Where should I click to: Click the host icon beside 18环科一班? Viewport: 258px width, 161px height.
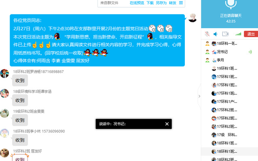point(207,44)
